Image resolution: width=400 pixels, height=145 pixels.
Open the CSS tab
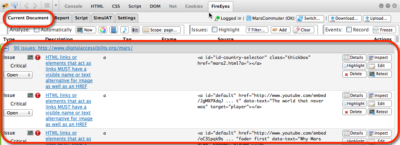[x=116, y=6]
